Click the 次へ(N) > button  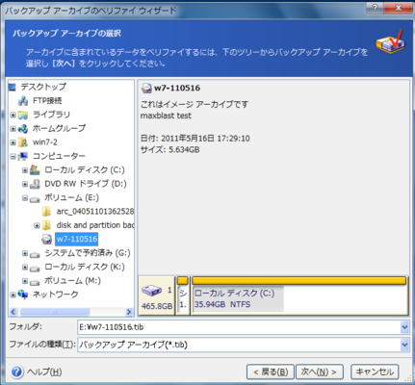(320, 372)
